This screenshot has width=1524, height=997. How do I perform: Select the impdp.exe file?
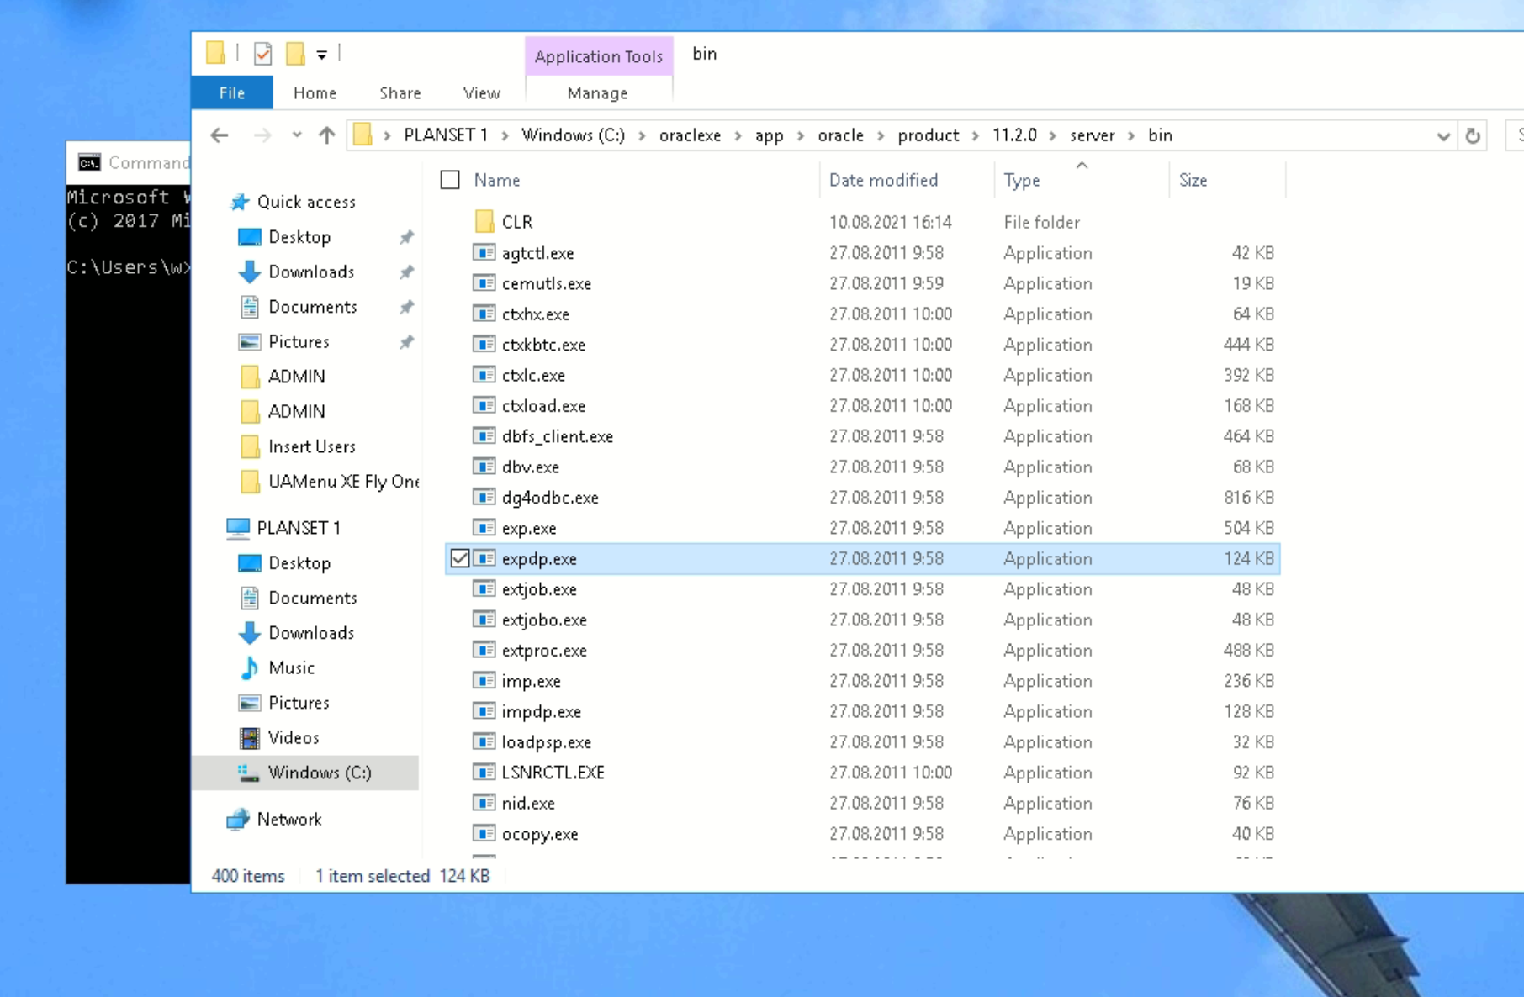(862, 711)
